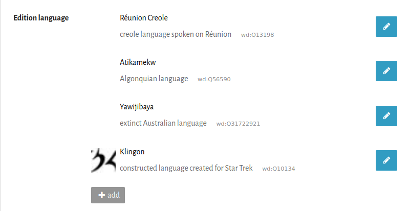Open the Yawijibaya language name

(137, 107)
